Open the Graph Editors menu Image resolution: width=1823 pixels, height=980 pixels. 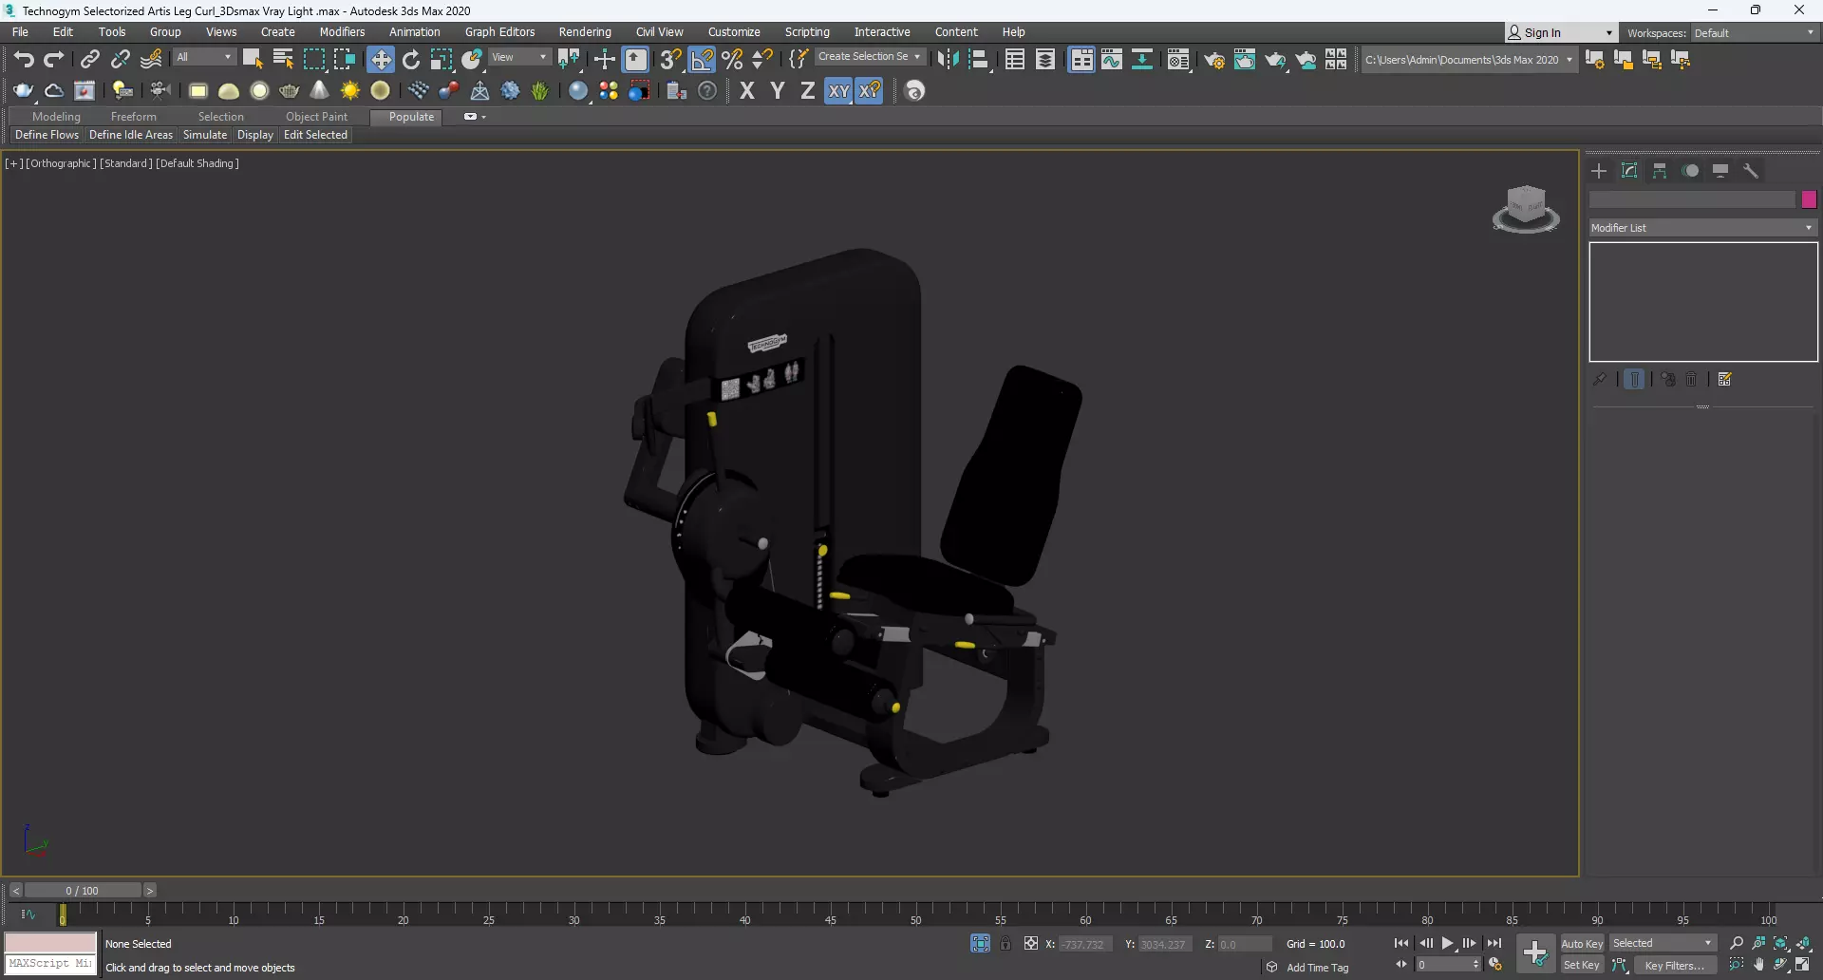(x=499, y=32)
